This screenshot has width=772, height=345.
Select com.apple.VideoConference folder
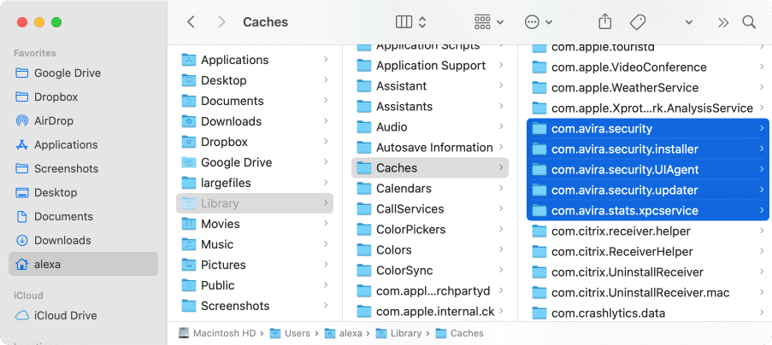pos(648,67)
